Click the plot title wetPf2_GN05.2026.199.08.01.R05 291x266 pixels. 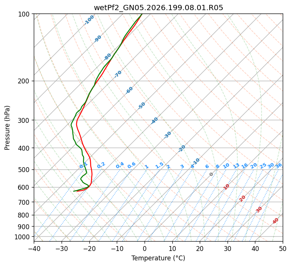click(158, 8)
